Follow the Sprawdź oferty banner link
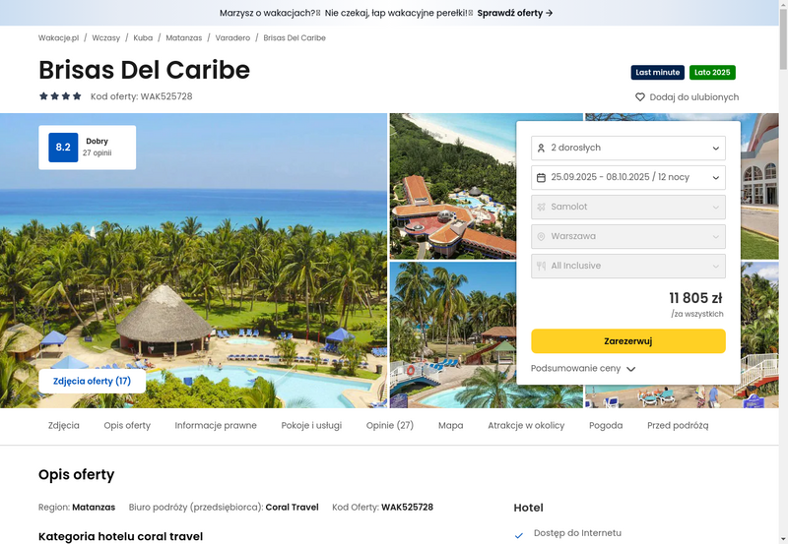This screenshot has height=544, width=788. [x=515, y=13]
